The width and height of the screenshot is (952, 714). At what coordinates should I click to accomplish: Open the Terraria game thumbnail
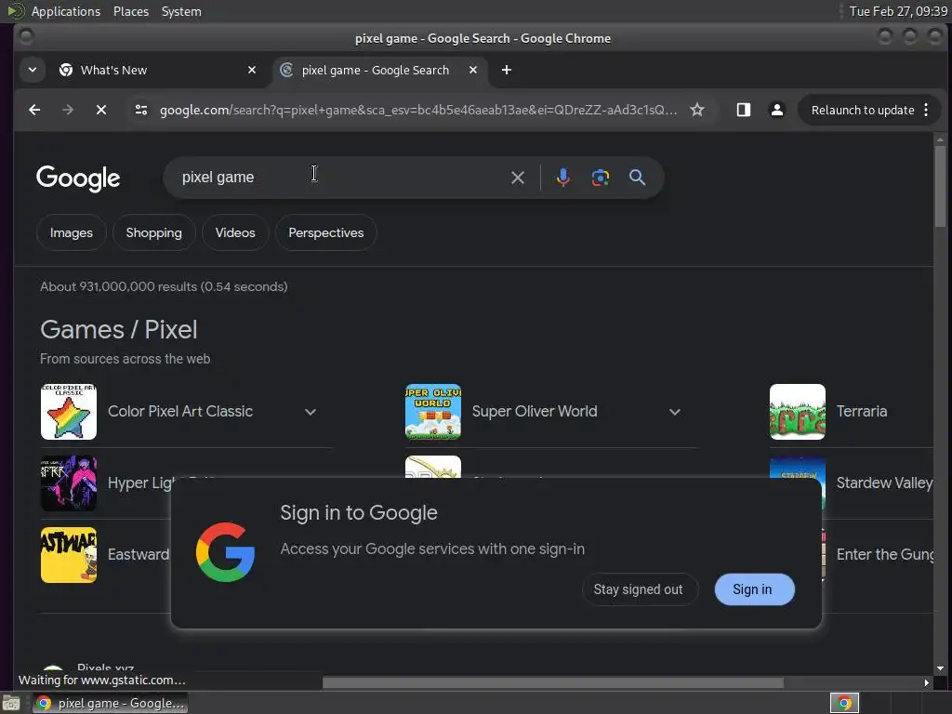(x=797, y=412)
